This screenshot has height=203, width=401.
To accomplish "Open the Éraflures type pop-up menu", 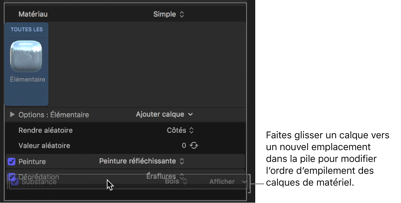I will click(165, 176).
